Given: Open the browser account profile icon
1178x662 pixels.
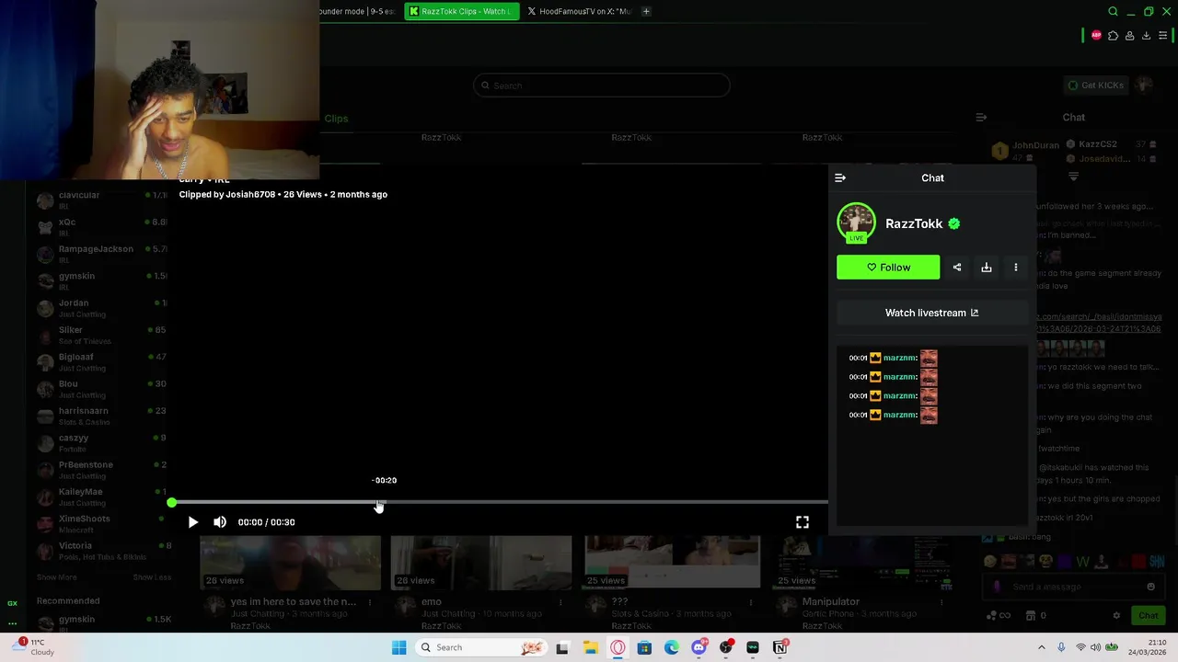Looking at the screenshot, I should [1129, 36].
